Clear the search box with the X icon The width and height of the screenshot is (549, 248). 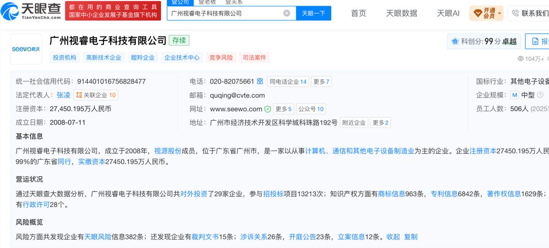(x=287, y=13)
